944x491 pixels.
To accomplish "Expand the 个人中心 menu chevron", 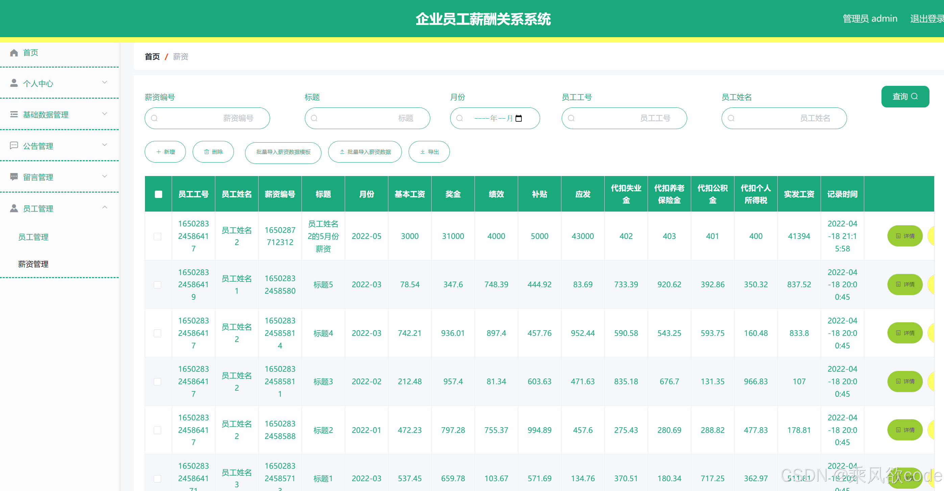I will [x=104, y=82].
